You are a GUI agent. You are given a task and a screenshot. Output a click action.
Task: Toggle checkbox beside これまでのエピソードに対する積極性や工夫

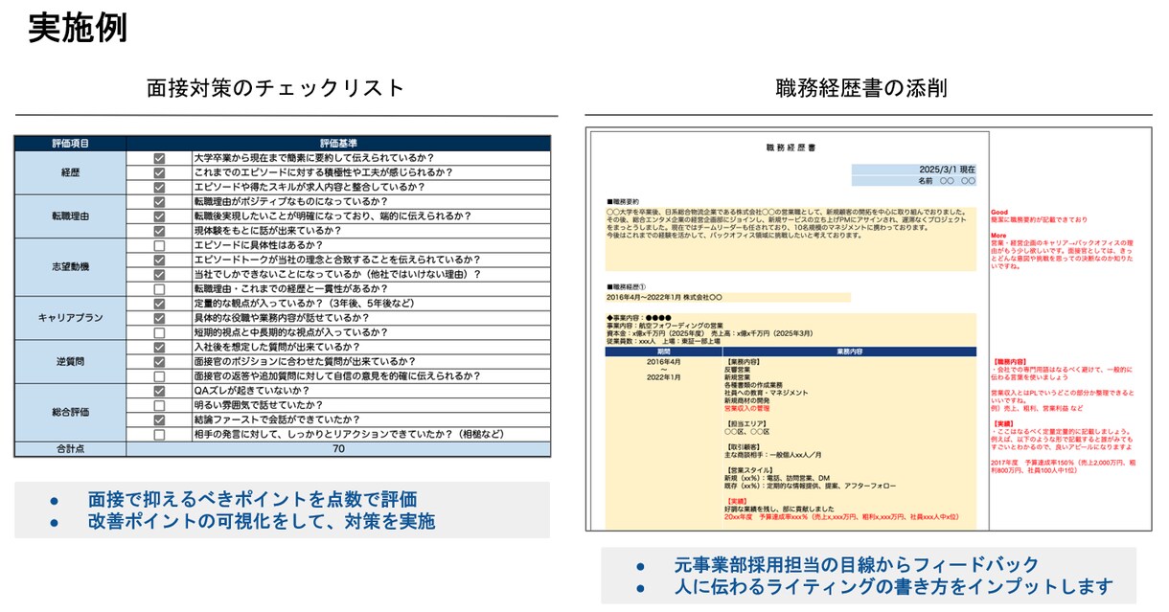[159, 172]
